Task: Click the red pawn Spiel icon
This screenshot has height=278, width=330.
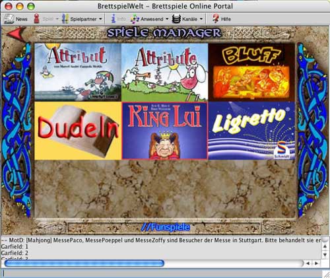Action: click(36, 18)
